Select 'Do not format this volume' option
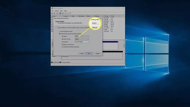The height and width of the screenshot is (107, 190). point(60,31)
